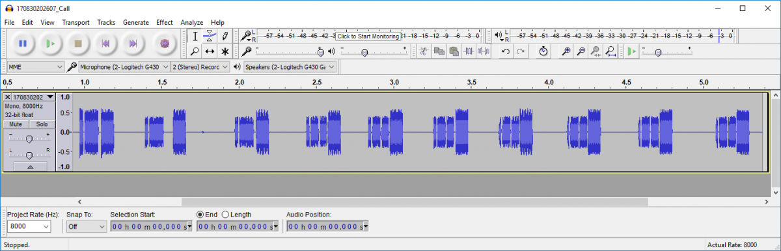This screenshot has width=781, height=251.
Task: Select the Zoom (magnifier) tool
Action: pos(195,51)
